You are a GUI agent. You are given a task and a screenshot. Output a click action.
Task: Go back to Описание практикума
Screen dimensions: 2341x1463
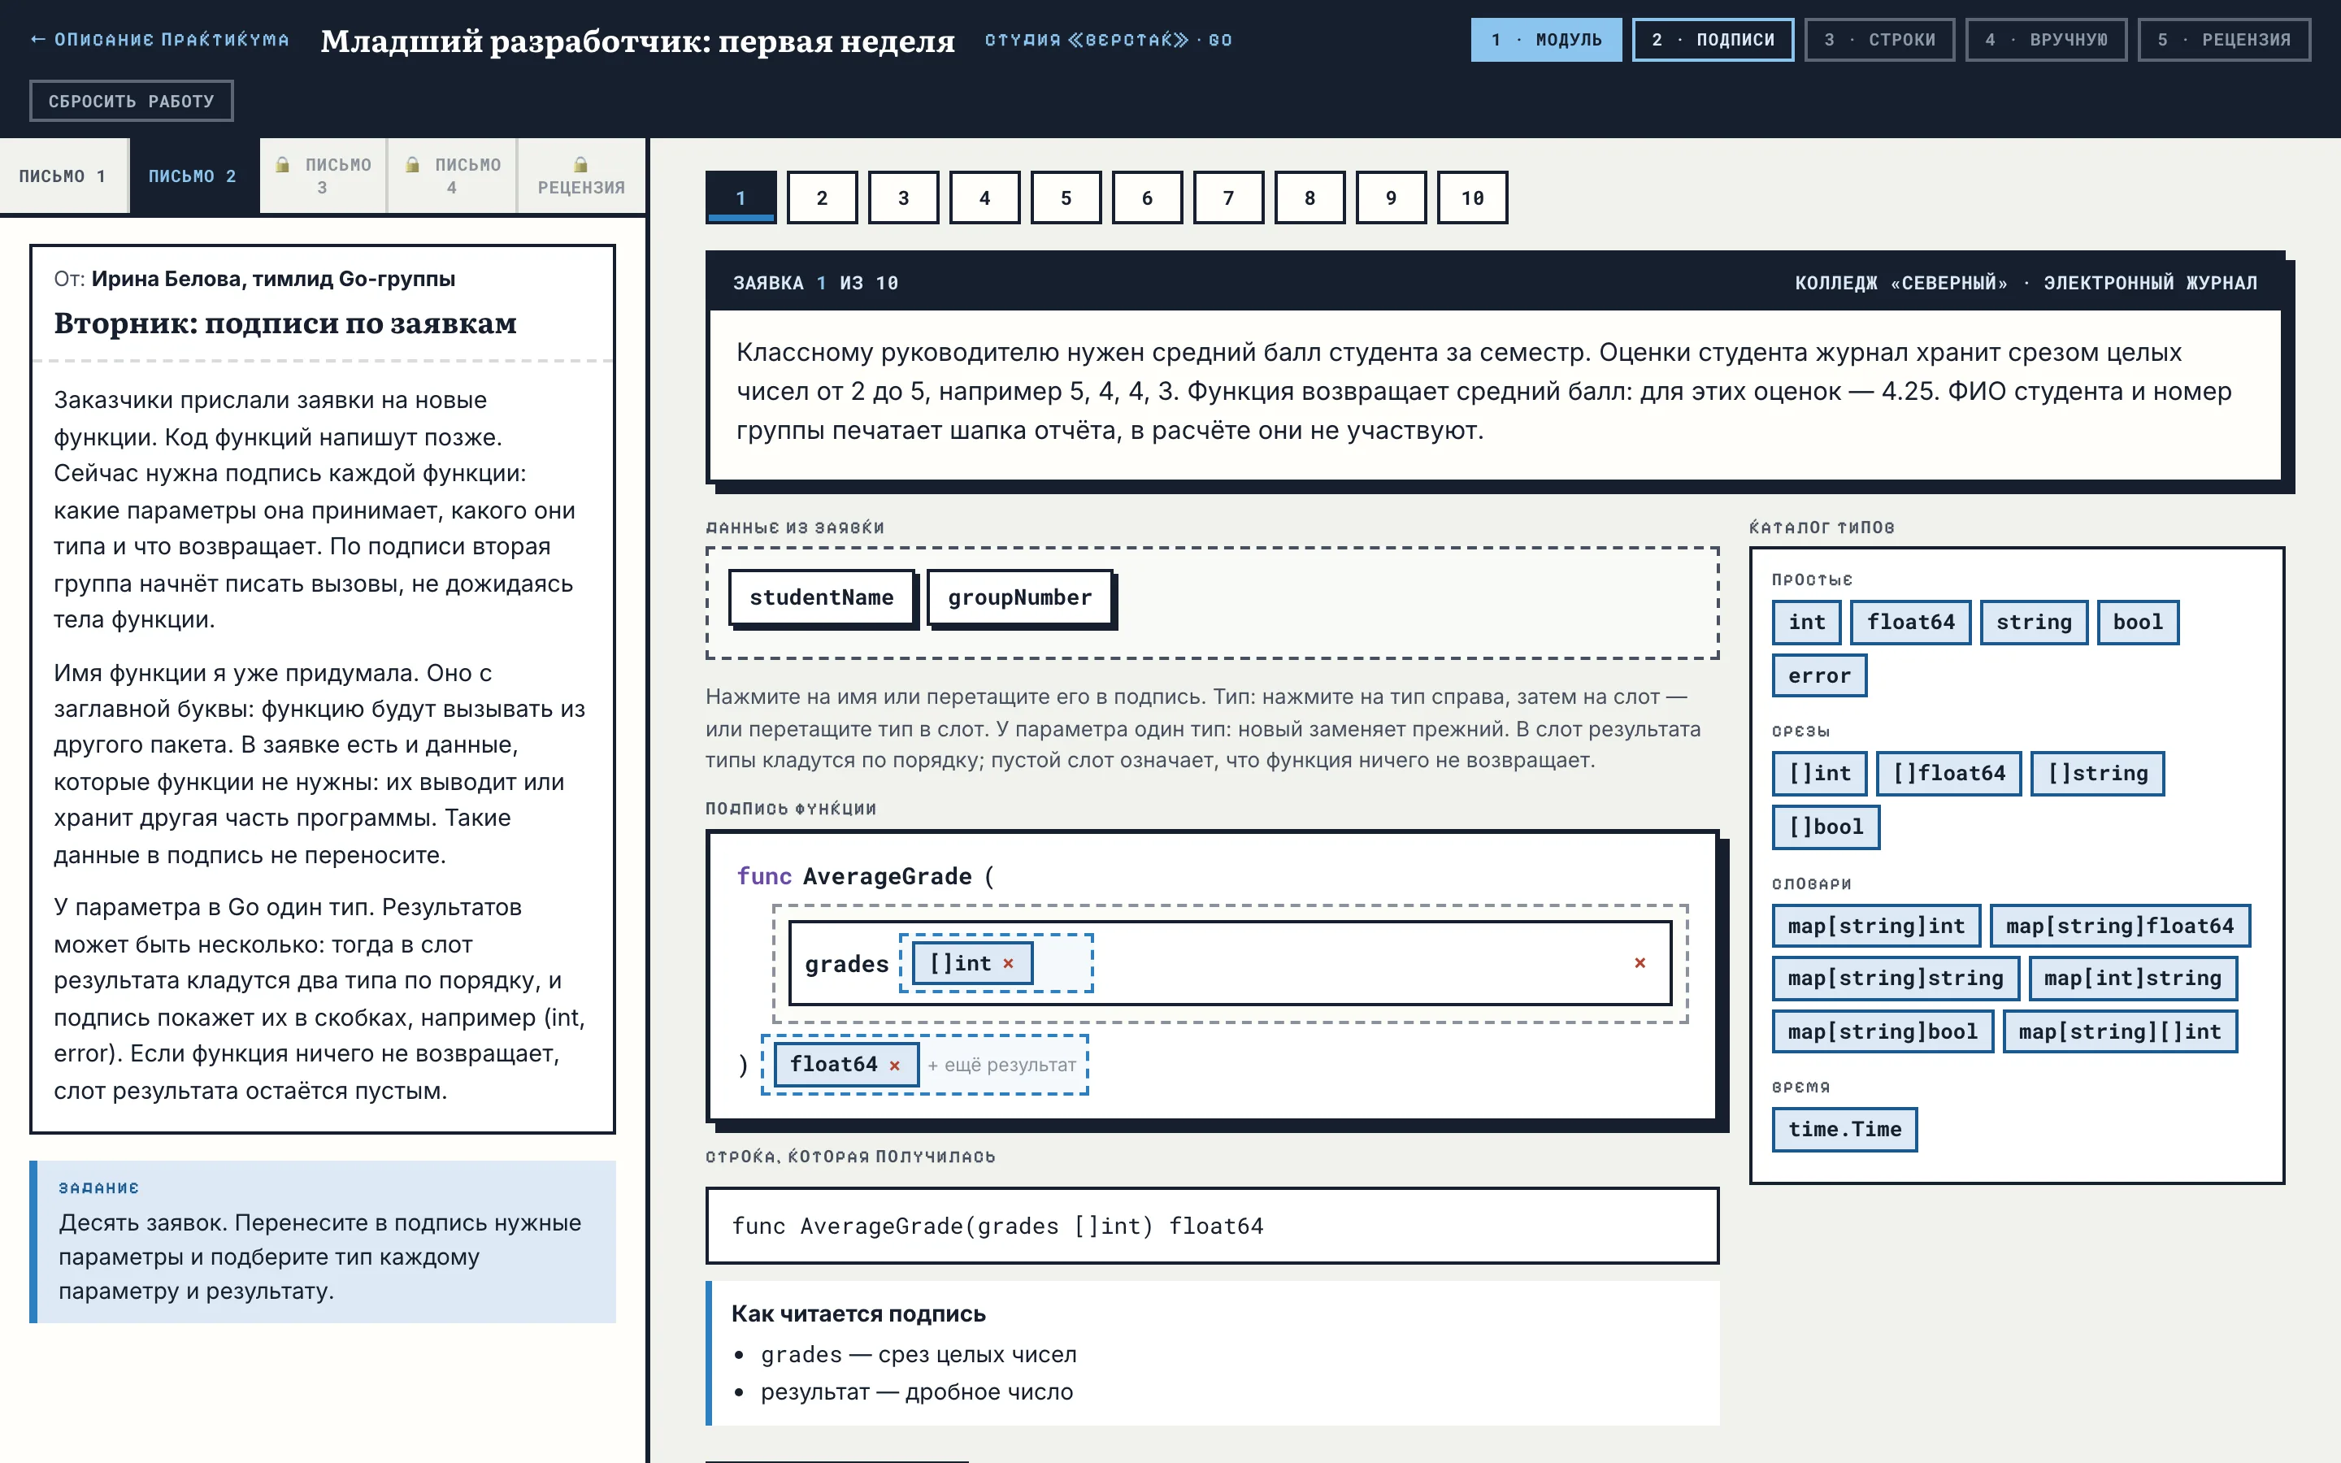pos(159,40)
